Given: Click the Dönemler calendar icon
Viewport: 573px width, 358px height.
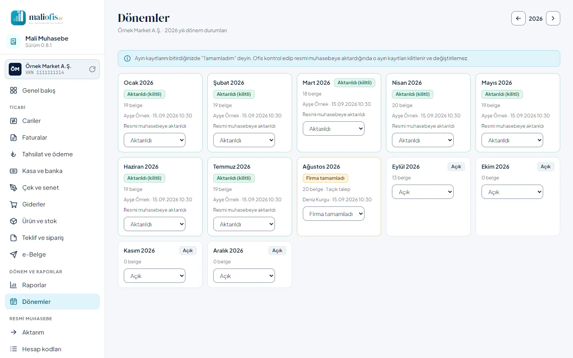Looking at the screenshot, I should click(x=14, y=302).
